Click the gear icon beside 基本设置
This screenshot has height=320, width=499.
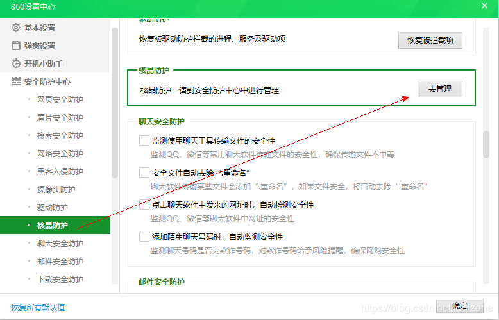point(16,28)
